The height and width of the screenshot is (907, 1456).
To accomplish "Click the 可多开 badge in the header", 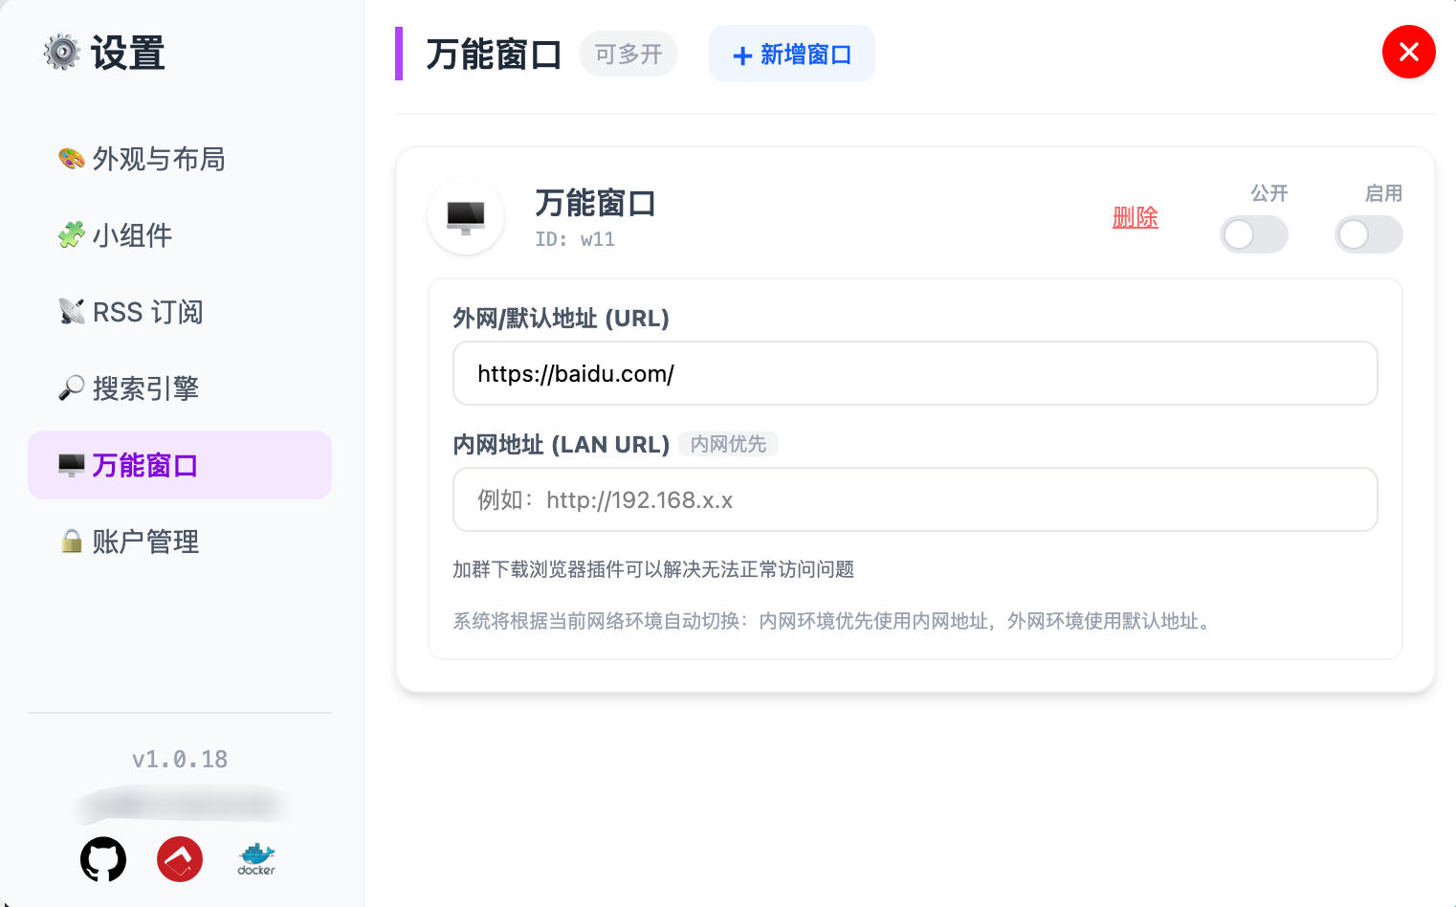I will pyautogui.click(x=629, y=55).
